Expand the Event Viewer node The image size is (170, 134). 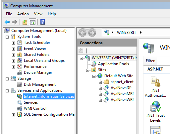[13, 49]
